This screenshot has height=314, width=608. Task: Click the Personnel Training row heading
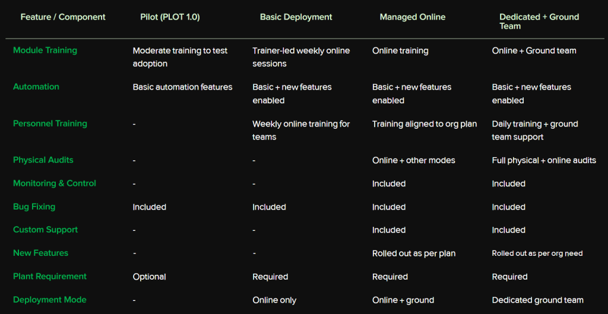tap(50, 123)
